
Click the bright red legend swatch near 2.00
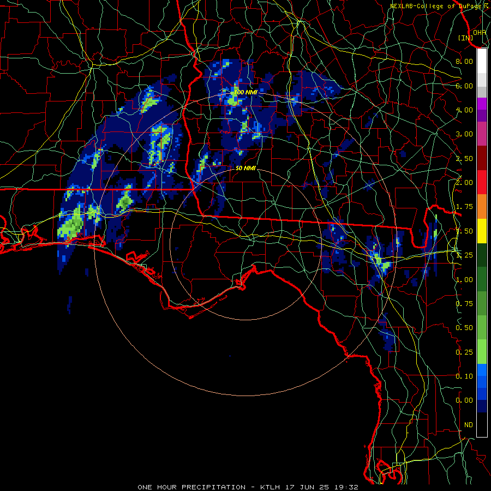pos(482,182)
